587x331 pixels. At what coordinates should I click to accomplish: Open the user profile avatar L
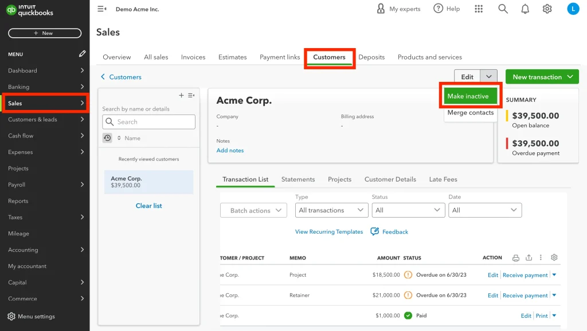573,9
